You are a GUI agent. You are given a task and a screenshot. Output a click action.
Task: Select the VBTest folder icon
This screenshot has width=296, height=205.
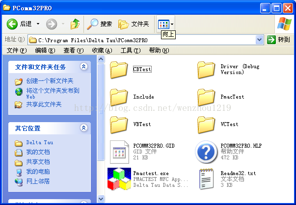pyautogui.click(x=119, y=125)
